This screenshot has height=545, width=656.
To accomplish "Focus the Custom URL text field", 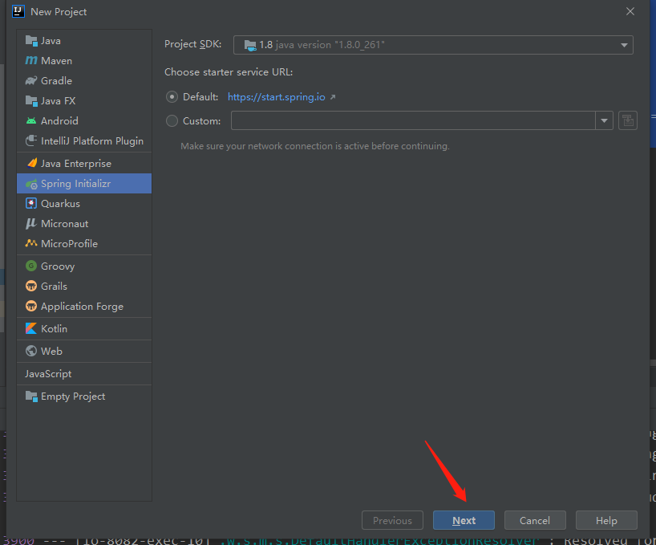I will [x=413, y=120].
